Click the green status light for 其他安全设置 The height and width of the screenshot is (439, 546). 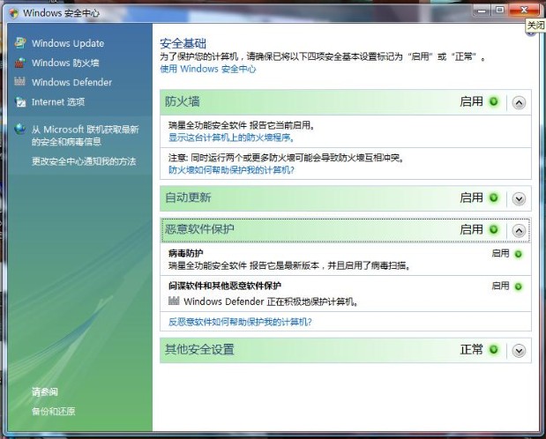493,349
